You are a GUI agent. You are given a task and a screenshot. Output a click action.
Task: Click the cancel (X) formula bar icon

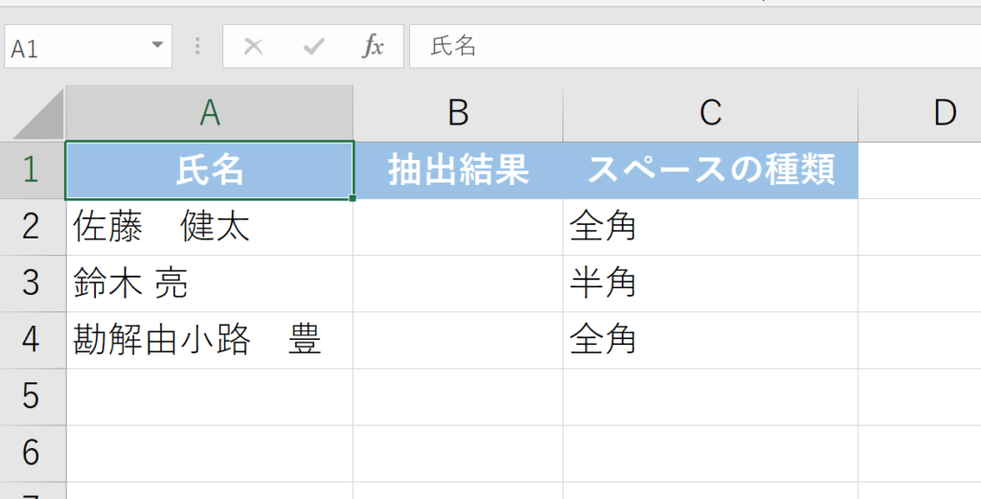[253, 47]
